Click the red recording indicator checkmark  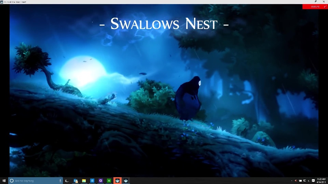[x=325, y=6]
